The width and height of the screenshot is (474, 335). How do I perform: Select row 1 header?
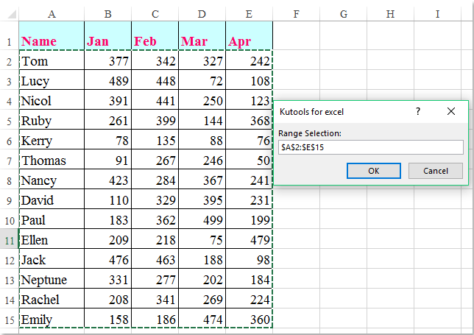coord(9,41)
